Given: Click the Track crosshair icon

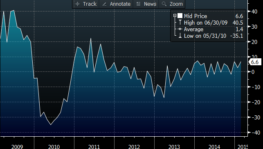Looking at the screenshot, I should click(77, 4).
